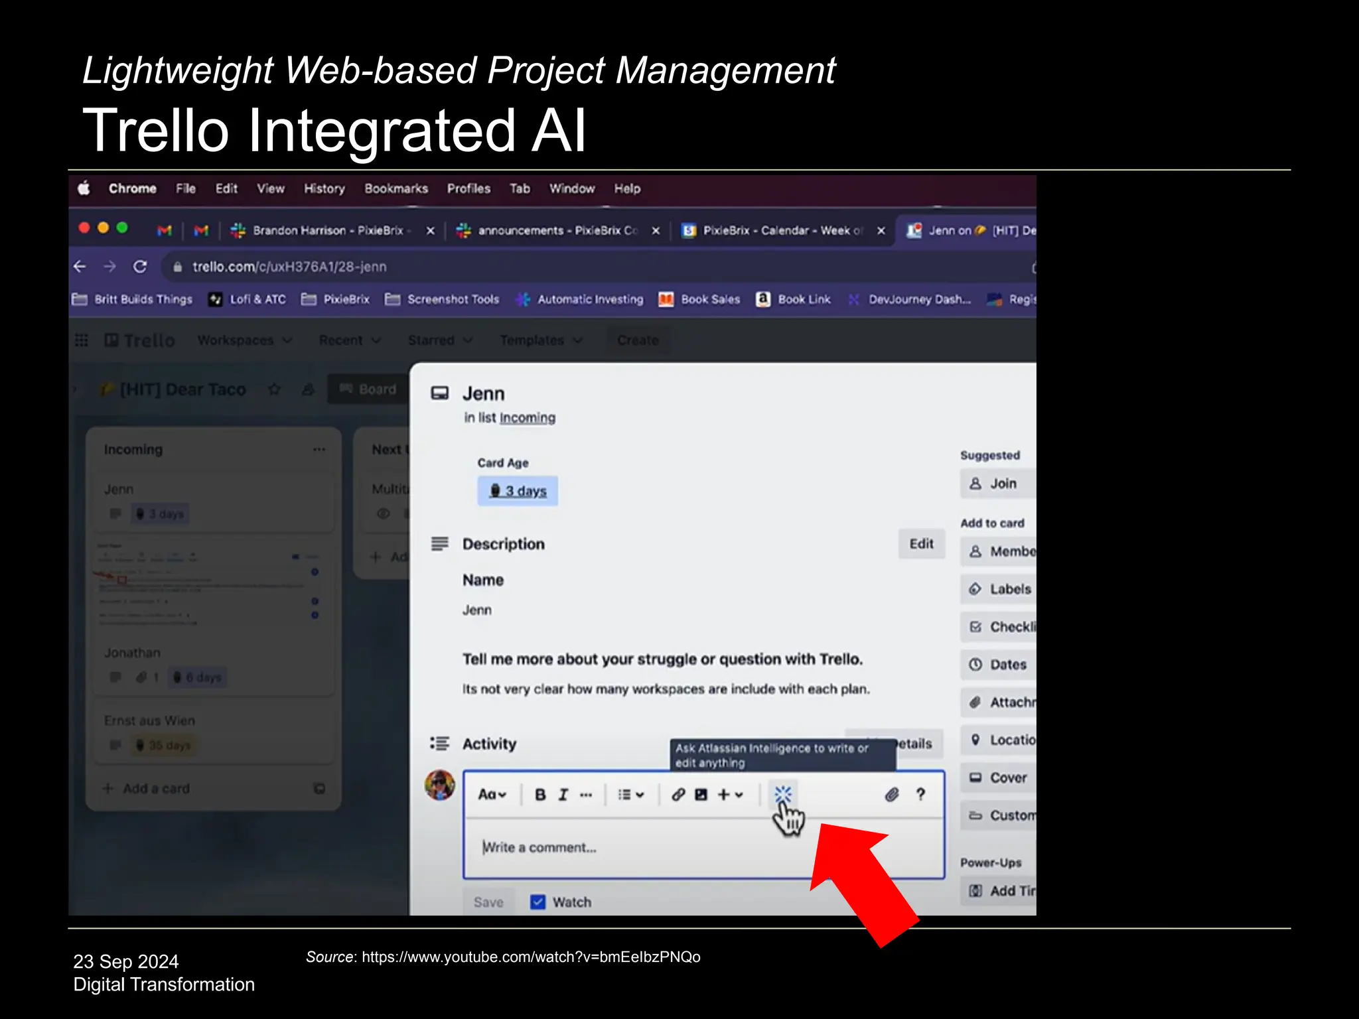The width and height of the screenshot is (1359, 1019).
Task: Open the Chrome menu bar item
Action: pyautogui.click(x=133, y=188)
